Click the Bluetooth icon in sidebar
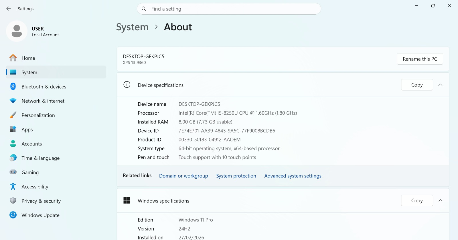This screenshot has width=458, height=240. pos(13,87)
